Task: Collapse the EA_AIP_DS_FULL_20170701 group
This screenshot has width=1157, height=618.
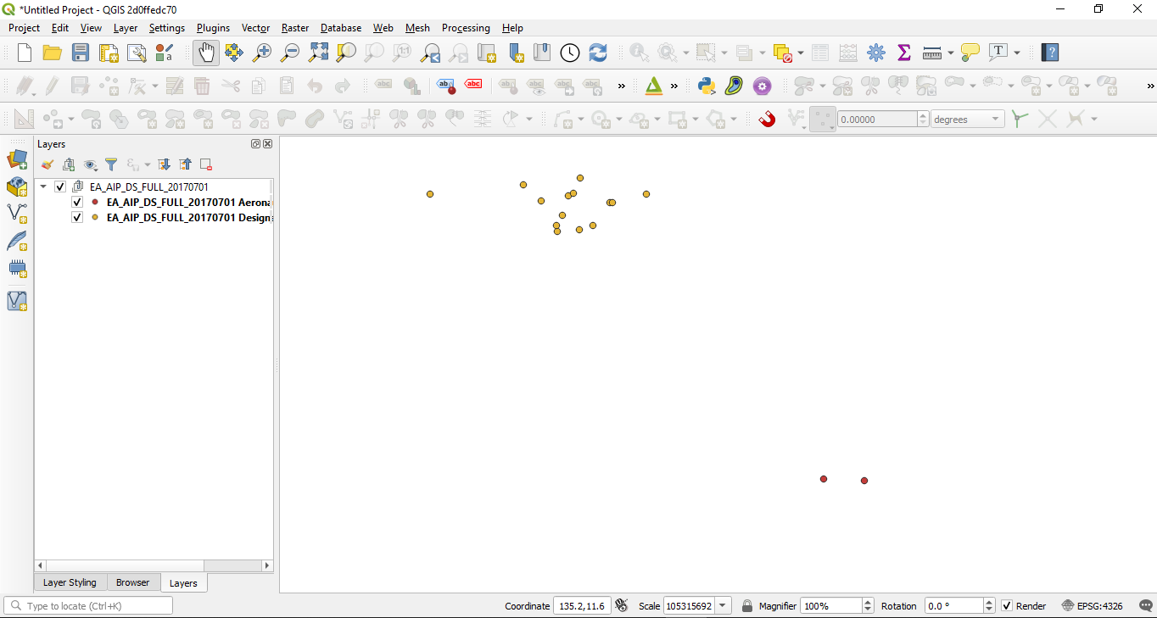Action: pyautogui.click(x=42, y=186)
